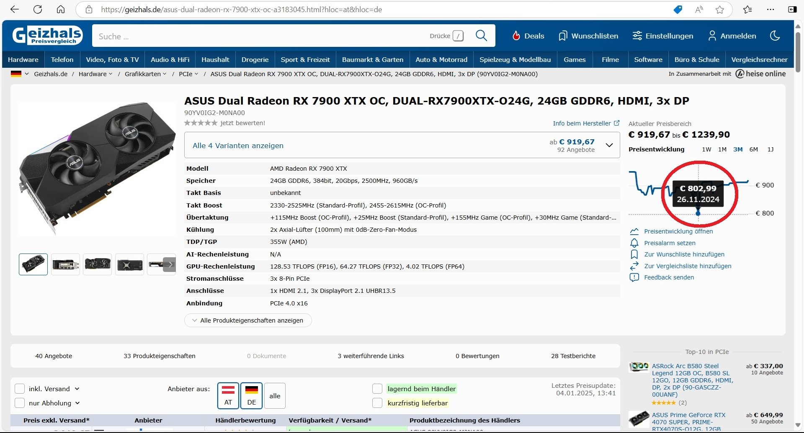Reload the page in browser
804x433 pixels.
point(38,9)
